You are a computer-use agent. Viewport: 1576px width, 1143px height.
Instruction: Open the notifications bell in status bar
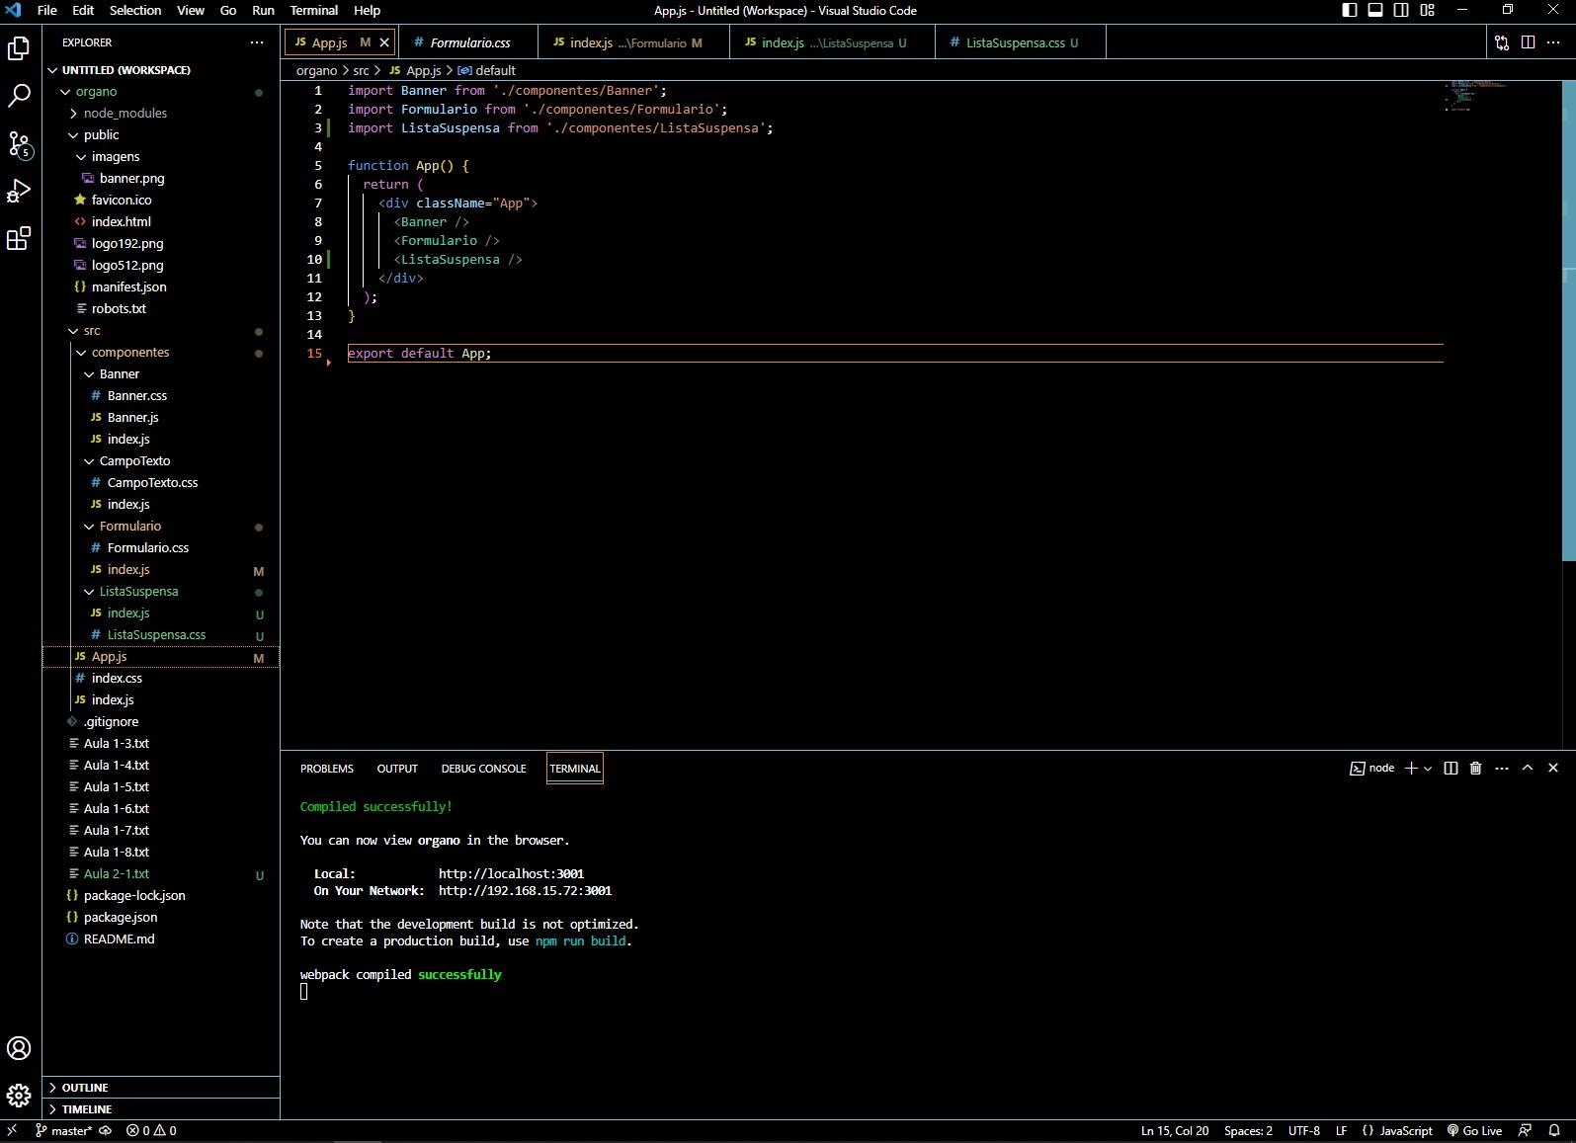point(1554,1130)
